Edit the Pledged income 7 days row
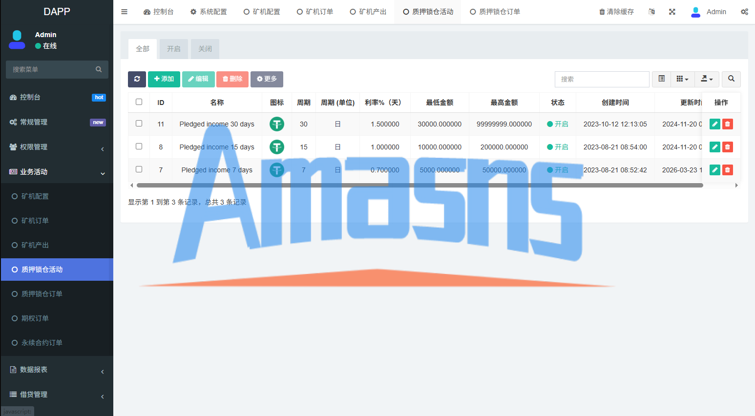755x416 pixels. 715,170
